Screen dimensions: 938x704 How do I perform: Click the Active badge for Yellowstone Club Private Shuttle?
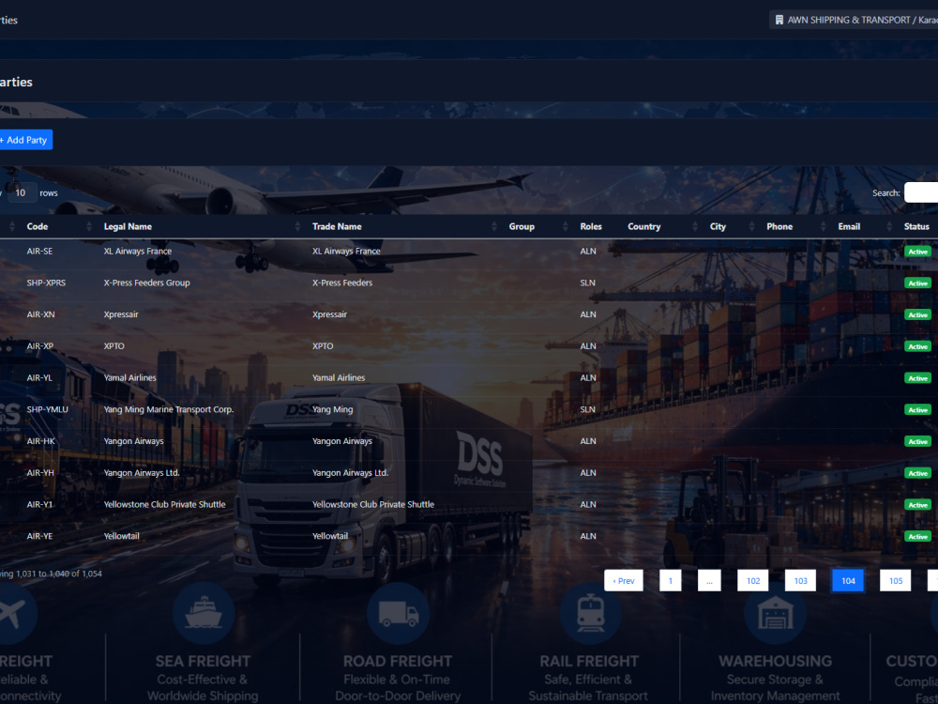[x=917, y=505]
